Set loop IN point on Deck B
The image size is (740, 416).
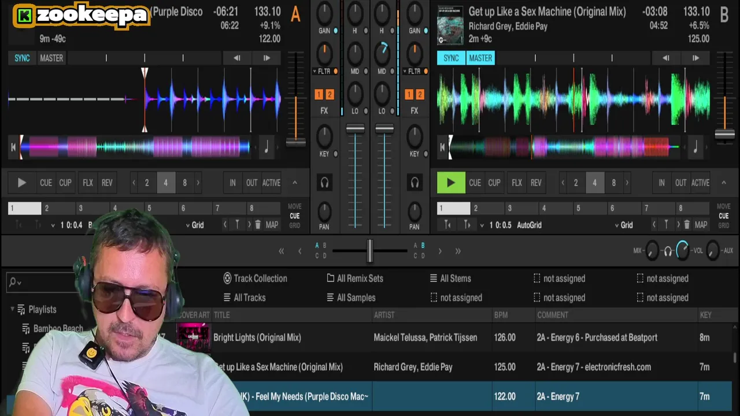pyautogui.click(x=661, y=183)
